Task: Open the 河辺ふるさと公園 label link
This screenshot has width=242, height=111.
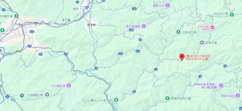Action: pyautogui.click(x=197, y=59)
